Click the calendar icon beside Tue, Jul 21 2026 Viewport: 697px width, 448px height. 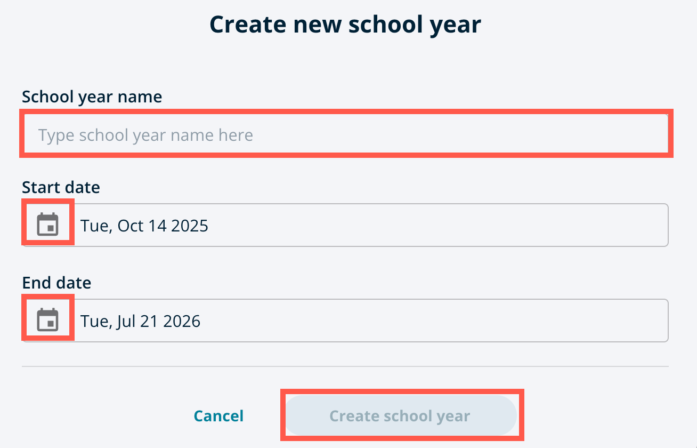click(x=47, y=318)
